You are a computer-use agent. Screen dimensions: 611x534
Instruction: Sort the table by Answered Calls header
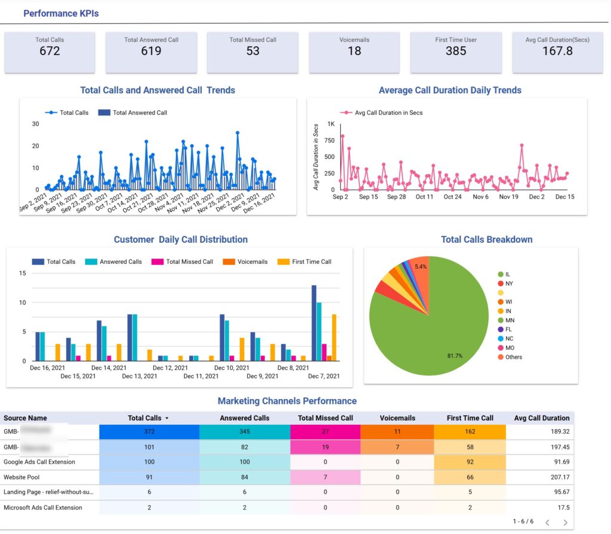[245, 418]
